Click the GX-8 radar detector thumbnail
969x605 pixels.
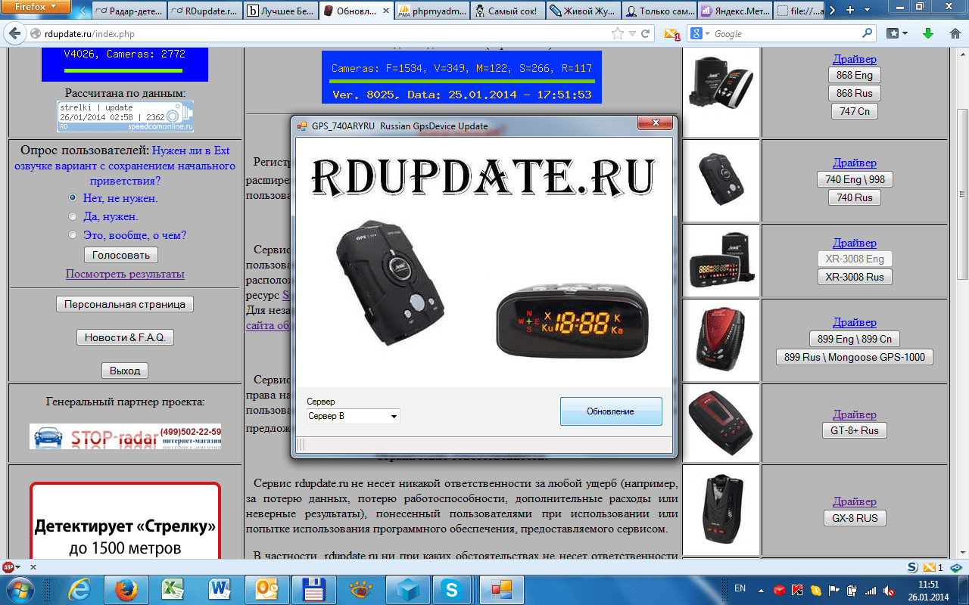(x=721, y=510)
